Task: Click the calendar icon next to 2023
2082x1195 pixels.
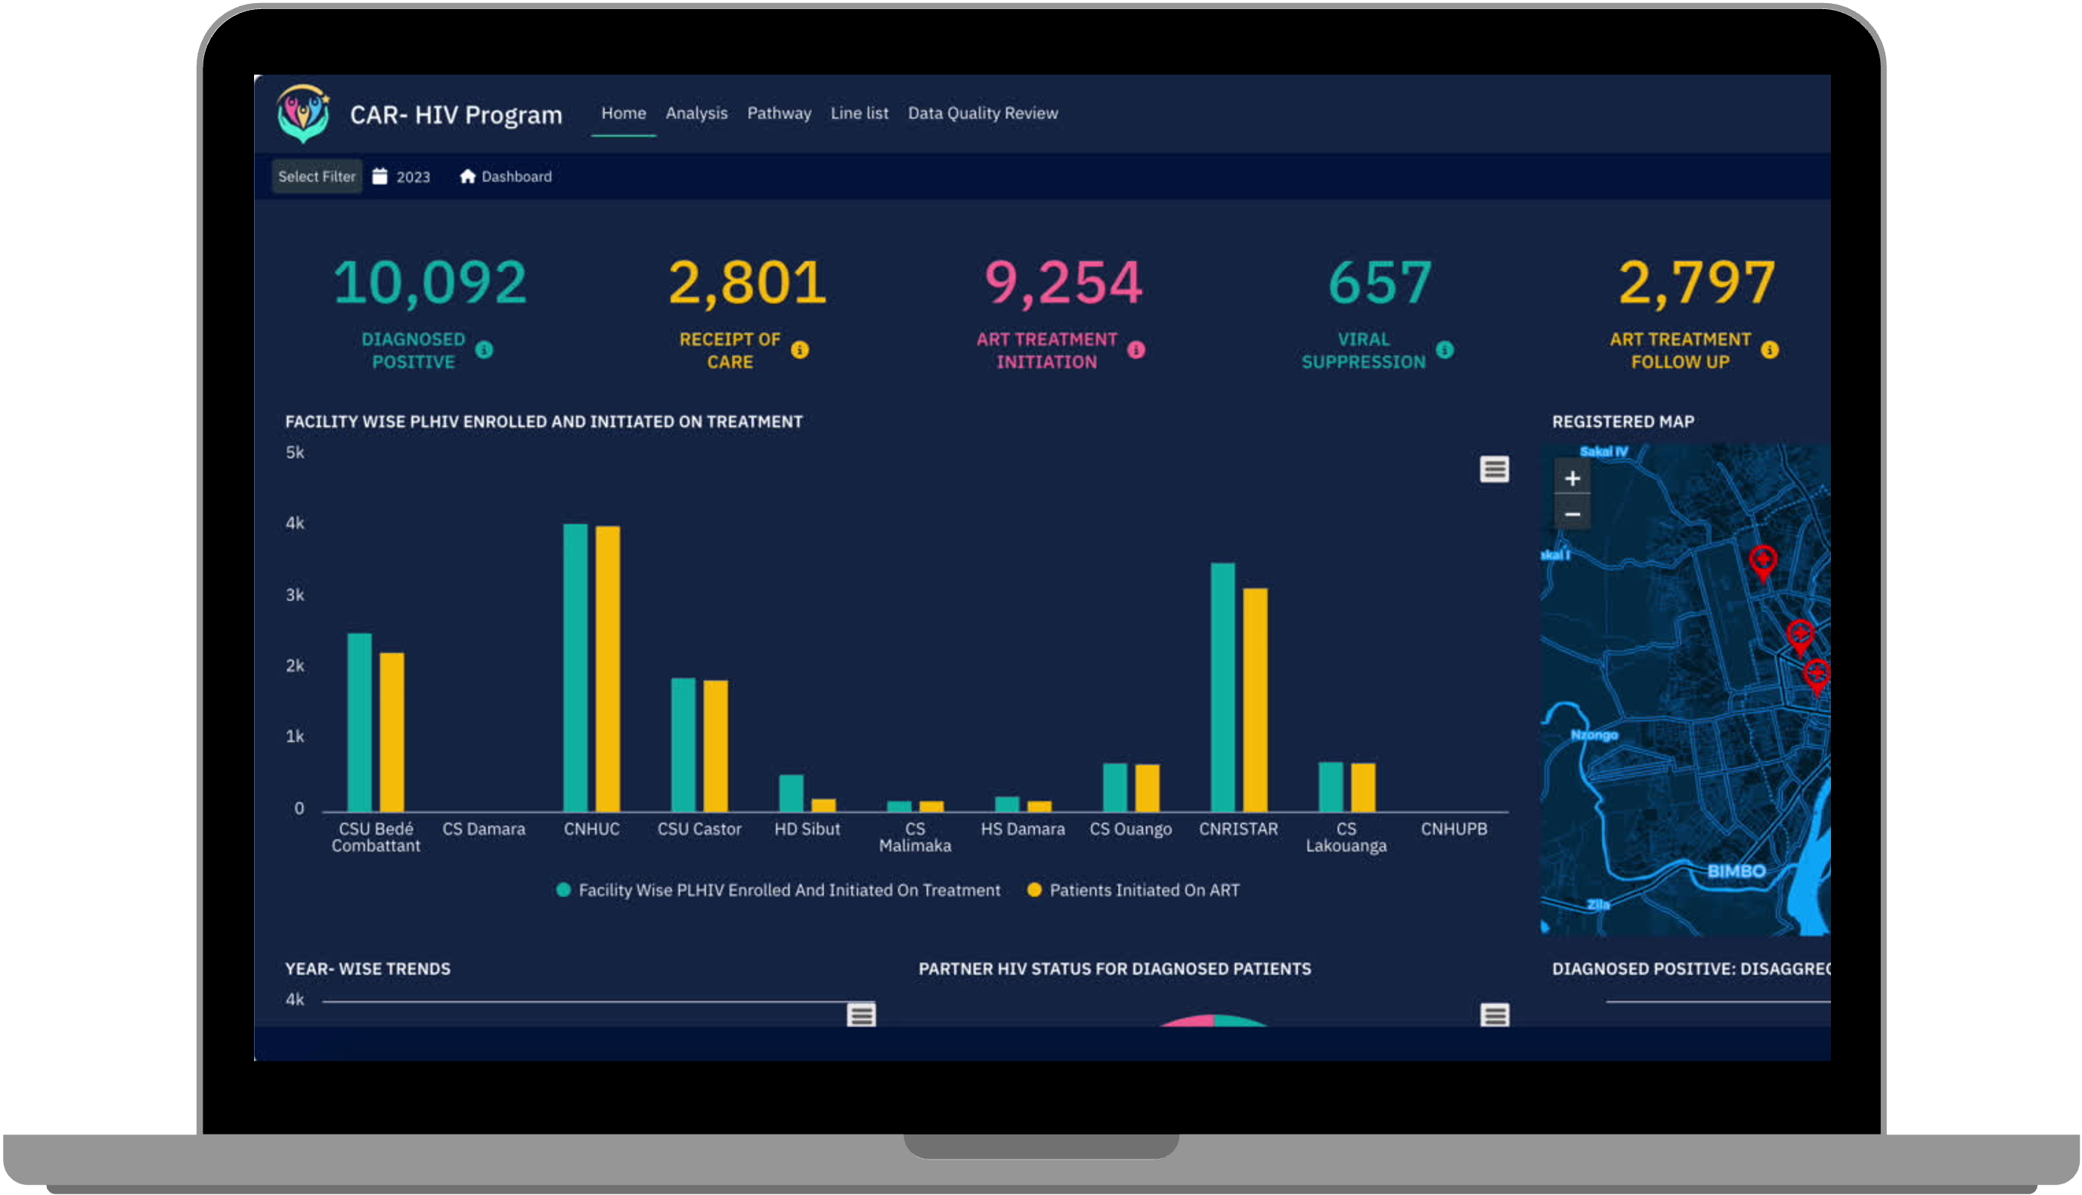Action: tap(380, 175)
